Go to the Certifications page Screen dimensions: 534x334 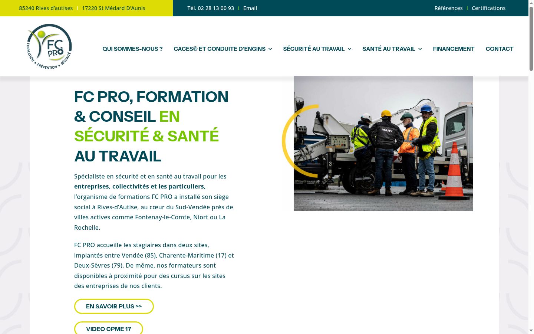(488, 8)
